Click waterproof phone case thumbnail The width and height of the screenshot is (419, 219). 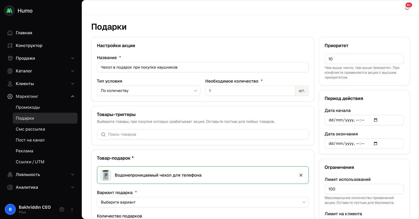(x=106, y=175)
